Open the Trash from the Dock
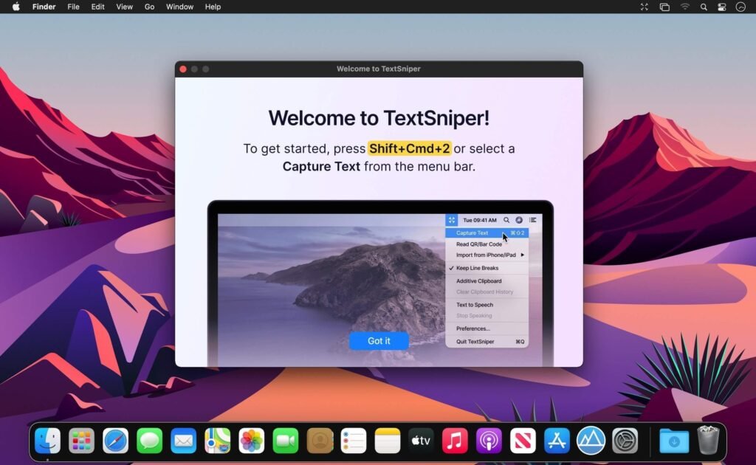 pyautogui.click(x=709, y=441)
